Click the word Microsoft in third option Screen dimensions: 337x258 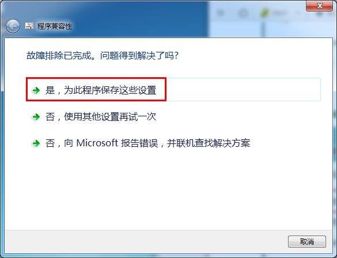pos(97,143)
